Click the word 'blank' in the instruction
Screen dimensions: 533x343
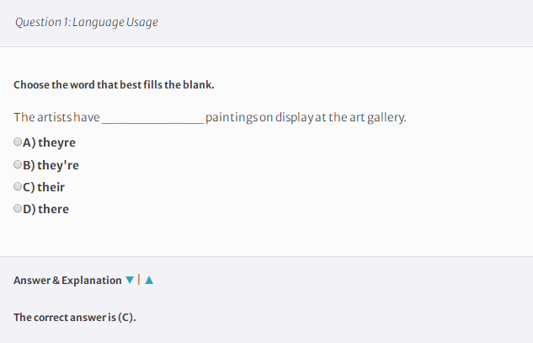coord(199,85)
